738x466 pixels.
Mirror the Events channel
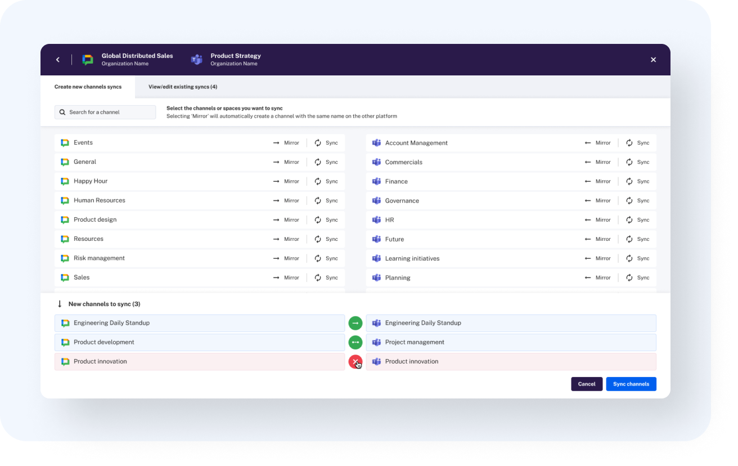click(286, 143)
